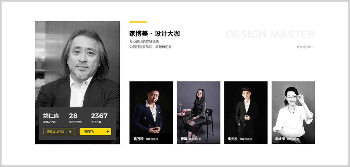
Task: Open designer 周峥丽's photo card
Action: (293, 113)
